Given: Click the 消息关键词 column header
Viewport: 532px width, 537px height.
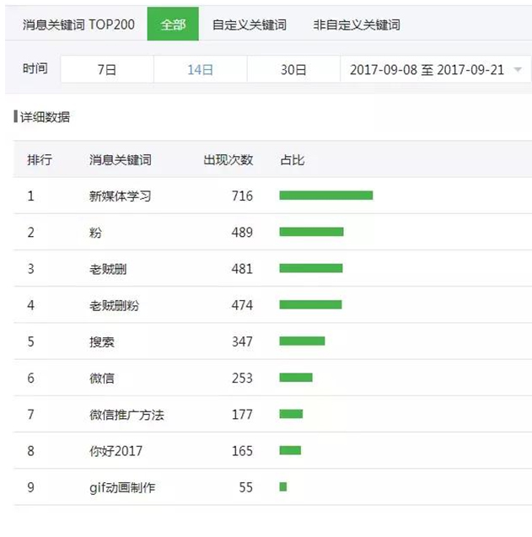Looking at the screenshot, I should click(121, 159).
